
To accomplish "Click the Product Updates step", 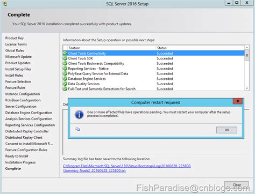I will pyautogui.click(x=18, y=63).
